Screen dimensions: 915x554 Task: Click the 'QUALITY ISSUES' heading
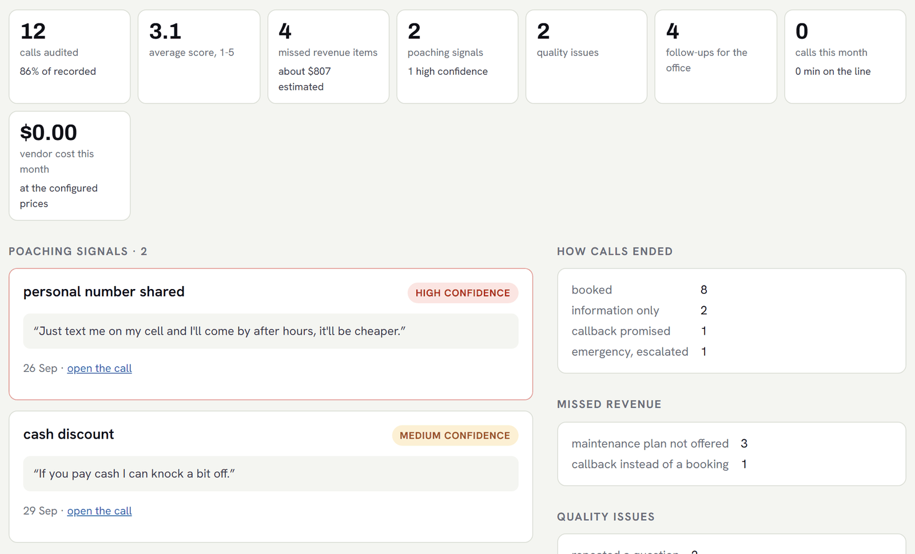tap(606, 517)
